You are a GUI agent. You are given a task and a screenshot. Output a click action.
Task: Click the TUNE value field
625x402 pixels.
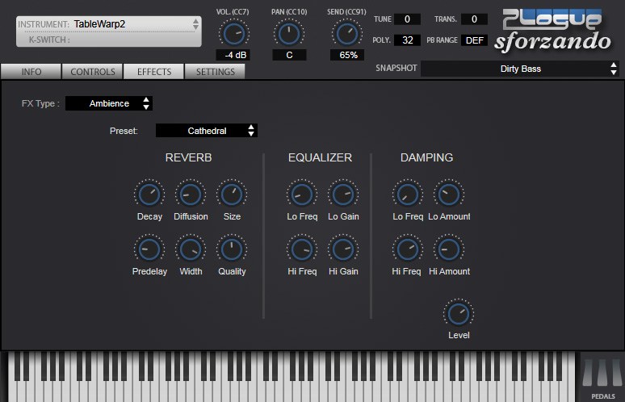coord(407,19)
